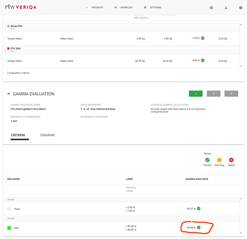The image size is (247, 239).
Task: Click the ROI NAME column header
Action: [x=13, y=179]
